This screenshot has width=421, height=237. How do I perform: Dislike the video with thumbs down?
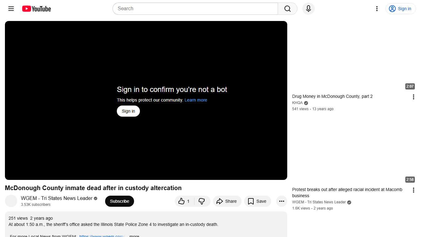click(x=202, y=201)
